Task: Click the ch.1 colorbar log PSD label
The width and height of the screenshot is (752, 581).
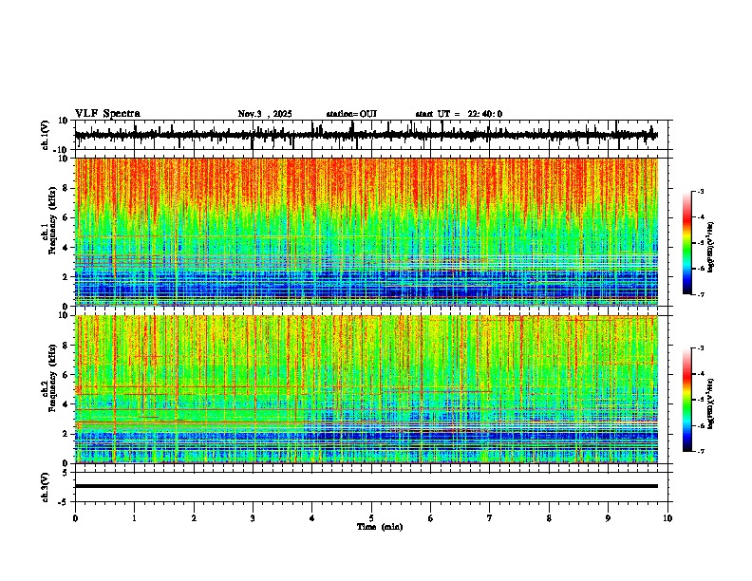Action: click(x=711, y=247)
